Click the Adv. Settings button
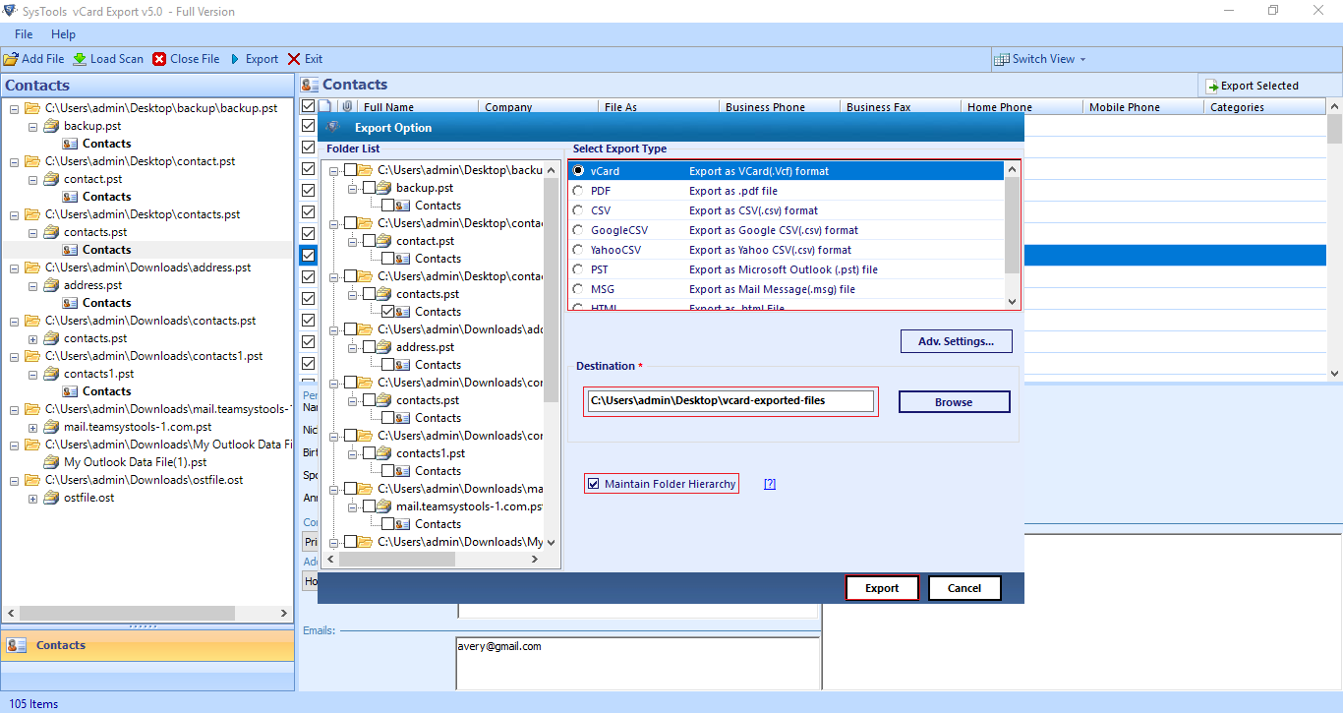 (957, 341)
